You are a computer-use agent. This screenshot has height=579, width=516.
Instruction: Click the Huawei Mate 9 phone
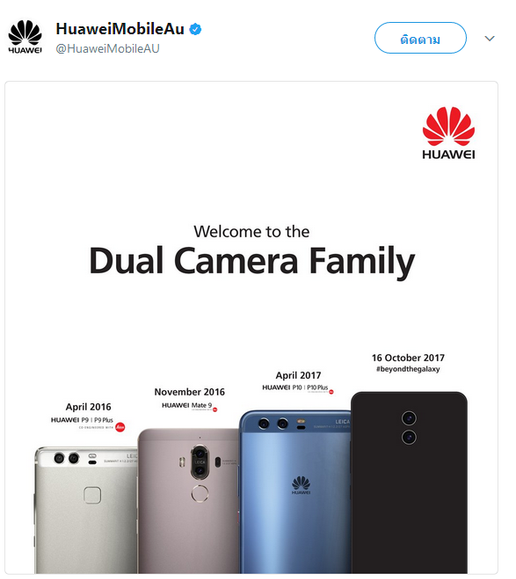tap(188, 501)
